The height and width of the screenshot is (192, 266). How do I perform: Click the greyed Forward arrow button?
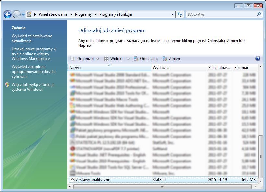pyautogui.click(x=17, y=14)
